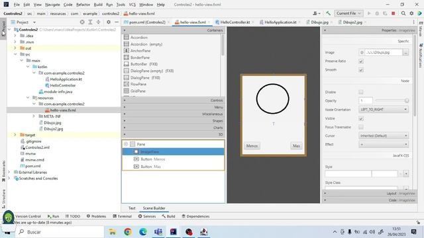This screenshot has width=424, height=238.
Task: Click the Stop red square icon
Action: 394,13
